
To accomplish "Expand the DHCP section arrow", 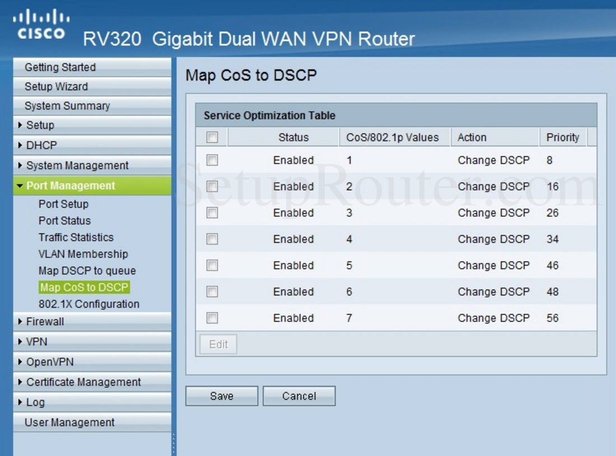I will coord(20,145).
